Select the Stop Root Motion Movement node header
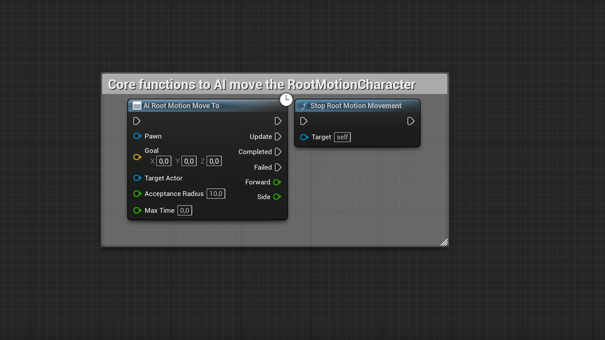The height and width of the screenshot is (340, 605). pyautogui.click(x=355, y=106)
